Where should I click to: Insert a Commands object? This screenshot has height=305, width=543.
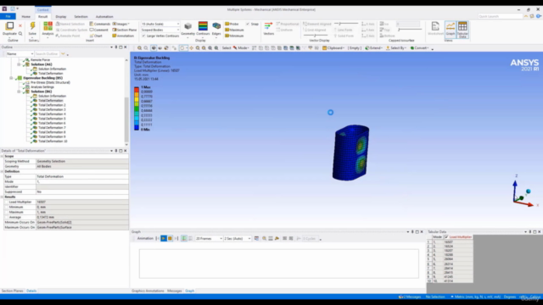(100, 24)
